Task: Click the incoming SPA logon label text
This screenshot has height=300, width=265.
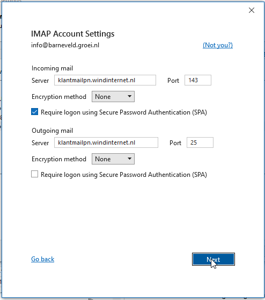Action: (124, 112)
